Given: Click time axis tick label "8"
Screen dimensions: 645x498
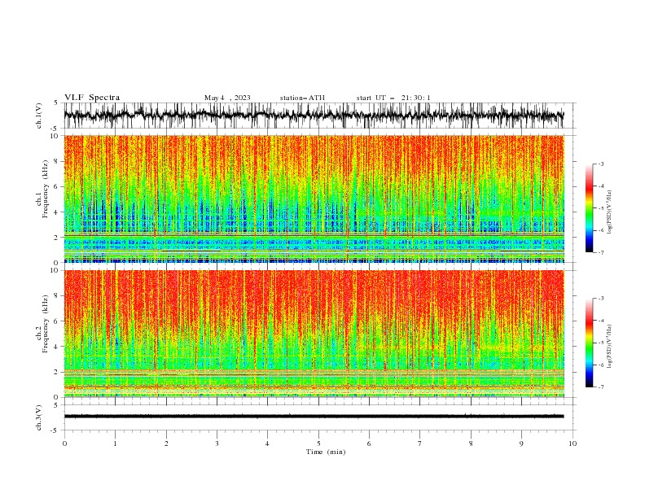Looking at the screenshot, I should (x=471, y=443).
